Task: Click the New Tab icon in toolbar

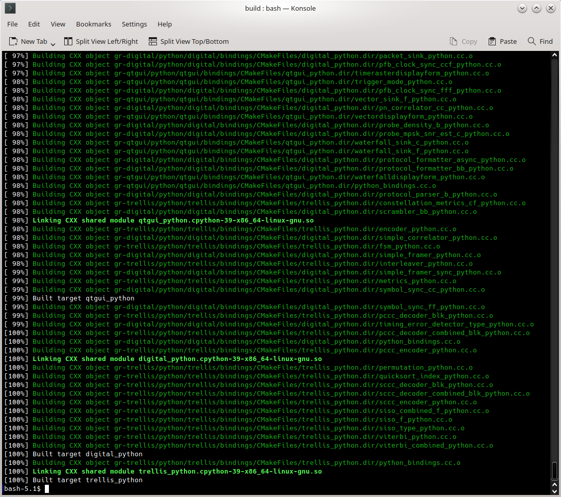Action: (x=14, y=42)
